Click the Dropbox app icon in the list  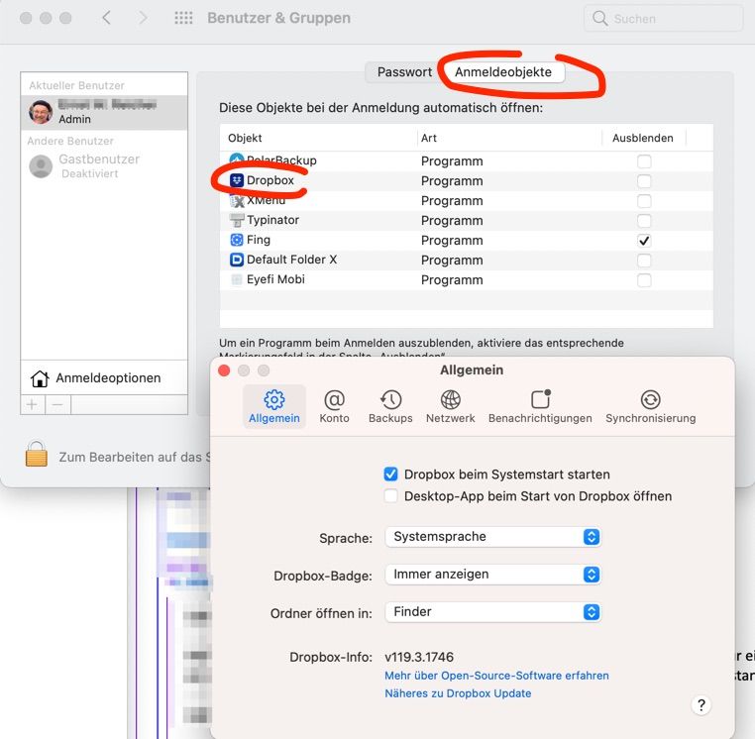[237, 180]
